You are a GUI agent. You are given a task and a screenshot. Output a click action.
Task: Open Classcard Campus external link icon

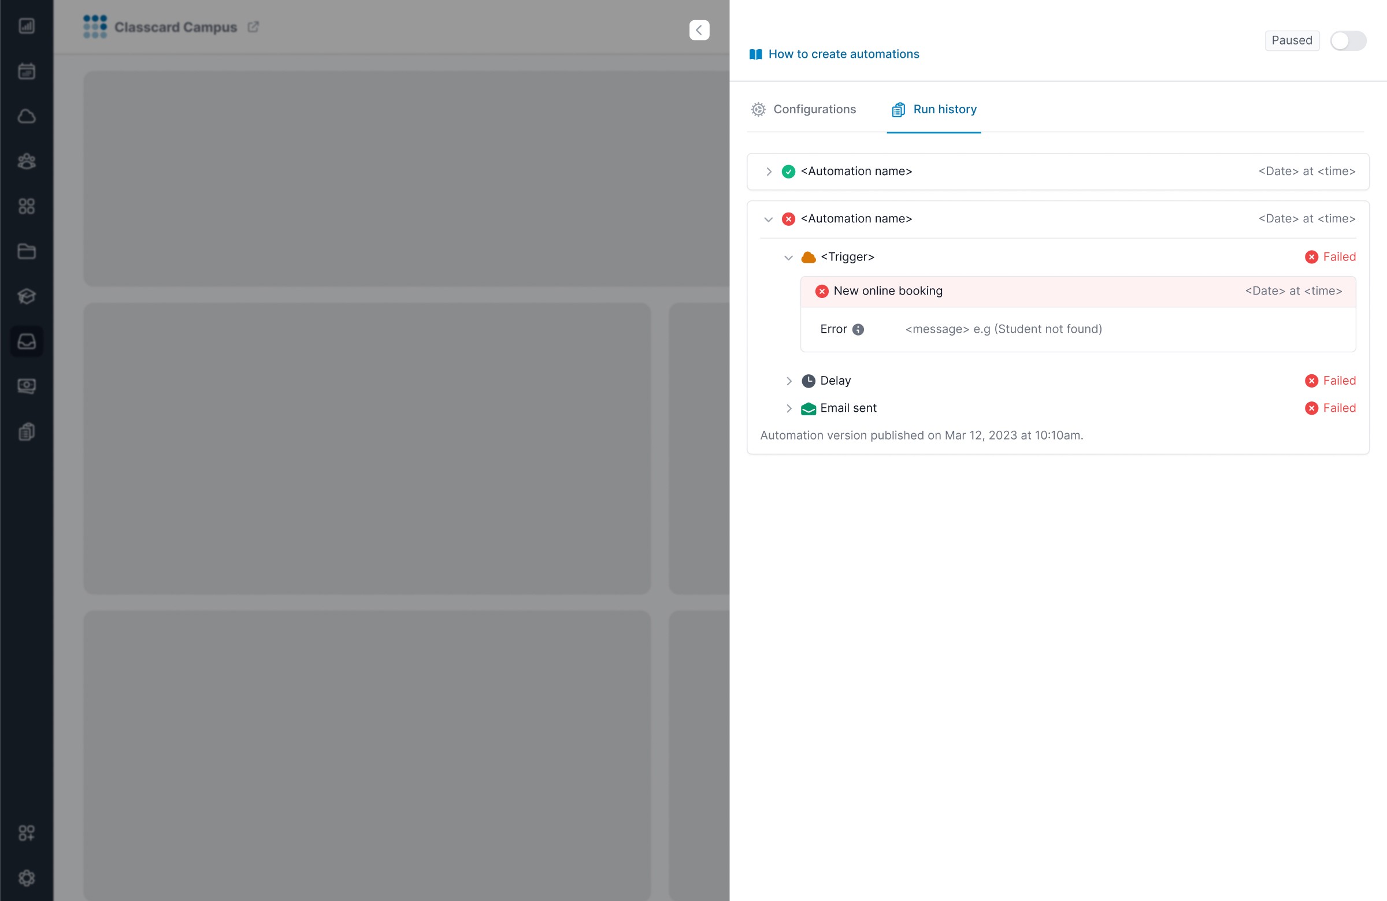coord(253,27)
